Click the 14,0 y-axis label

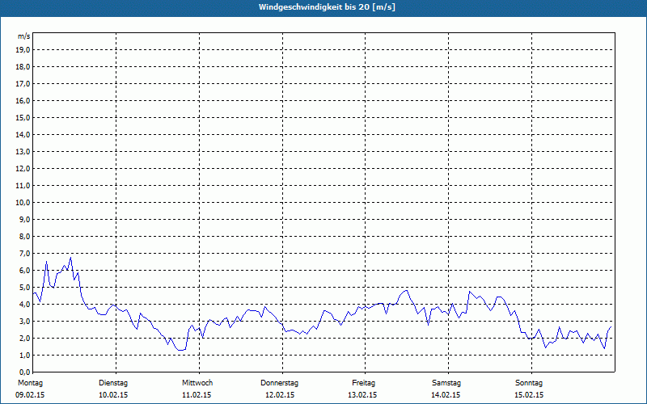coord(23,135)
